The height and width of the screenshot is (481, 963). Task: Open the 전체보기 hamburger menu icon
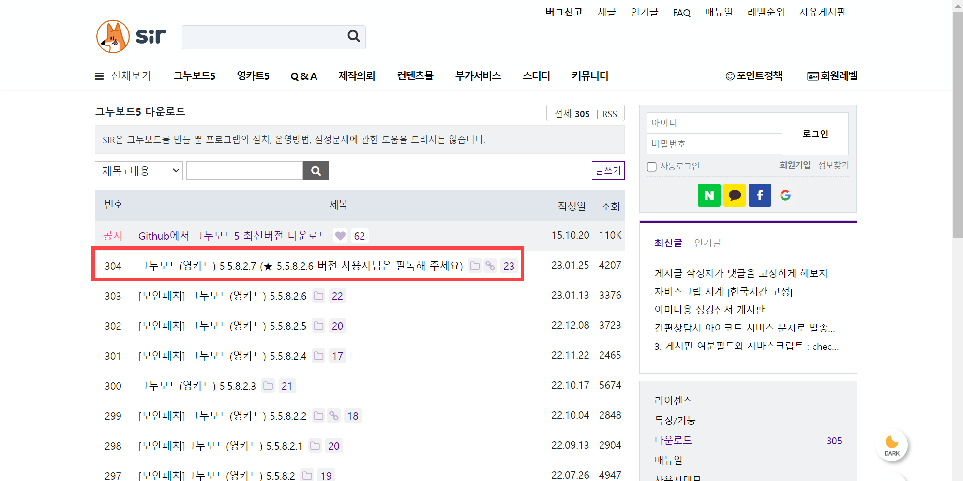99,76
